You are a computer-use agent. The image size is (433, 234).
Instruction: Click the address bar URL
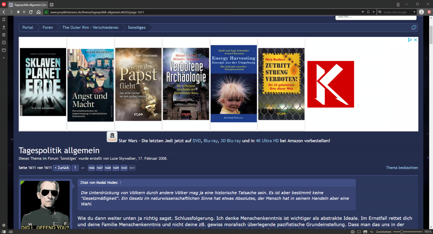(97, 12)
